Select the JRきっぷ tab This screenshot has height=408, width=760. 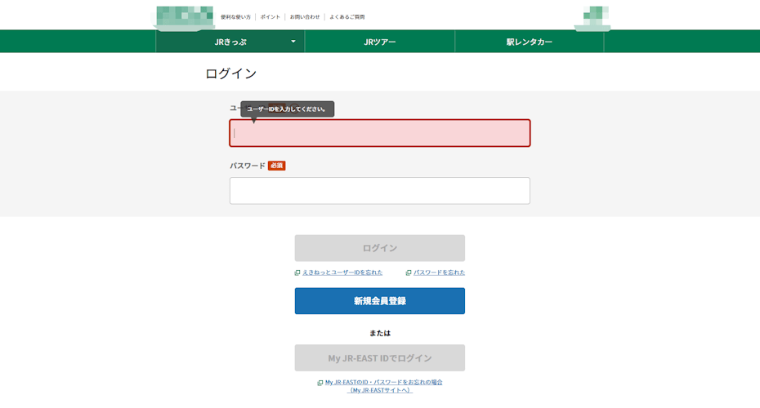pyautogui.click(x=230, y=42)
